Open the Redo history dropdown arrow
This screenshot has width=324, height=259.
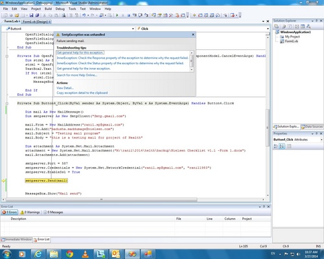coord(97,16)
